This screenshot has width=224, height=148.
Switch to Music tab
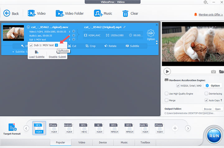point(124,142)
